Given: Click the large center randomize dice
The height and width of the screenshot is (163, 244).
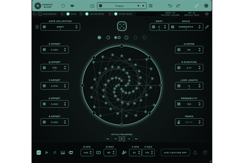Looking at the screenshot, I should click(122, 27).
